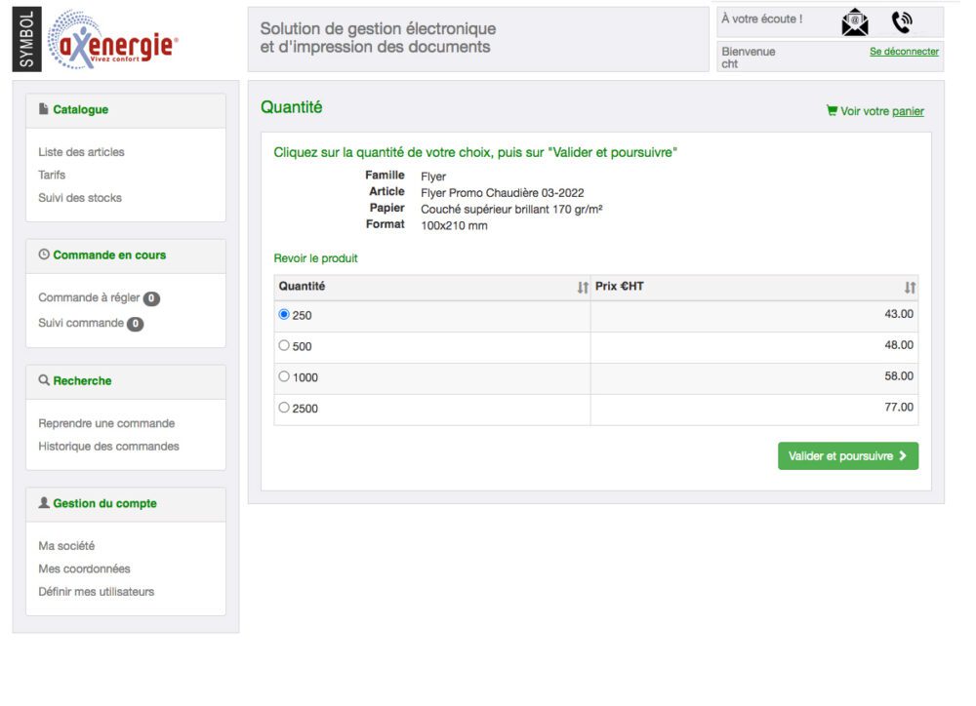976x706 pixels.
Task: Choose the 2500 quantity option
Action: point(284,408)
